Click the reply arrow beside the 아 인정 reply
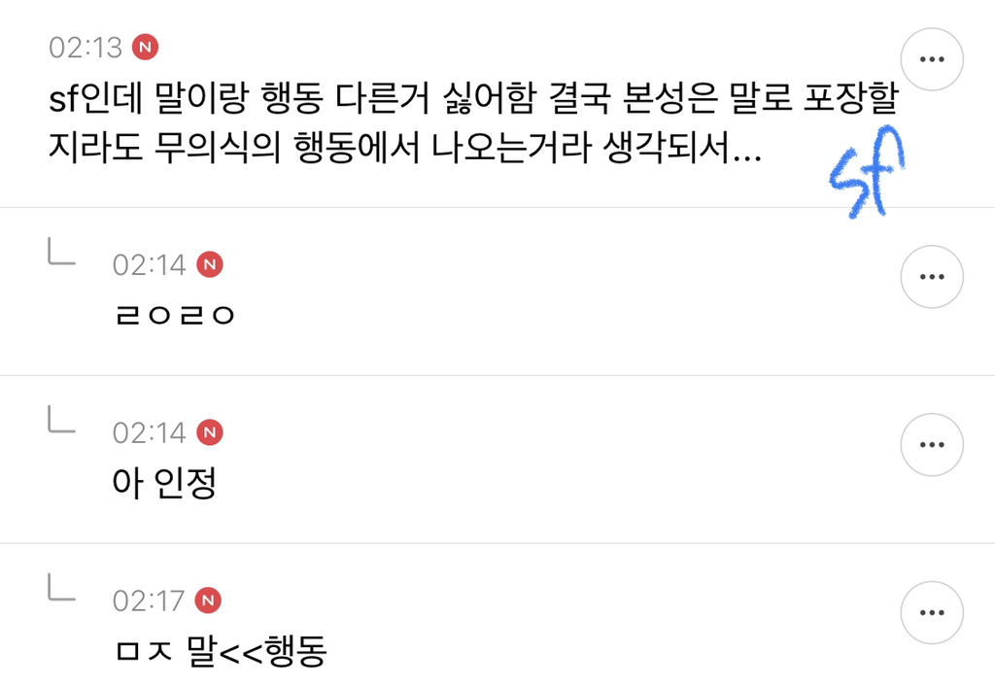Screen dimensions: 995x686 (61, 420)
